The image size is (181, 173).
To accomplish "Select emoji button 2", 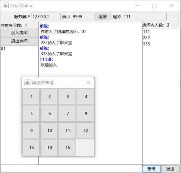I will [49, 96].
